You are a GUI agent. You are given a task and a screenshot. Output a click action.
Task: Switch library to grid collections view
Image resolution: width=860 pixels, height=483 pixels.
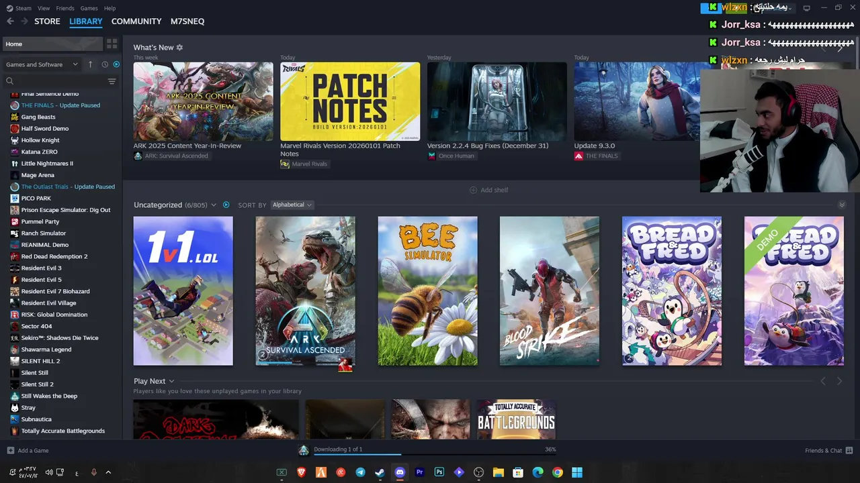coord(112,44)
